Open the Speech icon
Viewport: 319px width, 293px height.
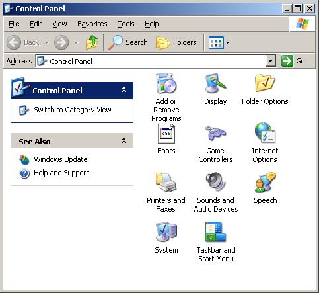pos(265,183)
